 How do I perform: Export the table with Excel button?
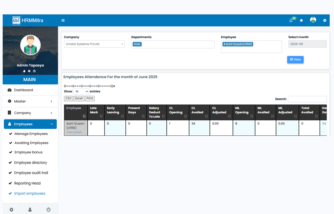(79, 98)
